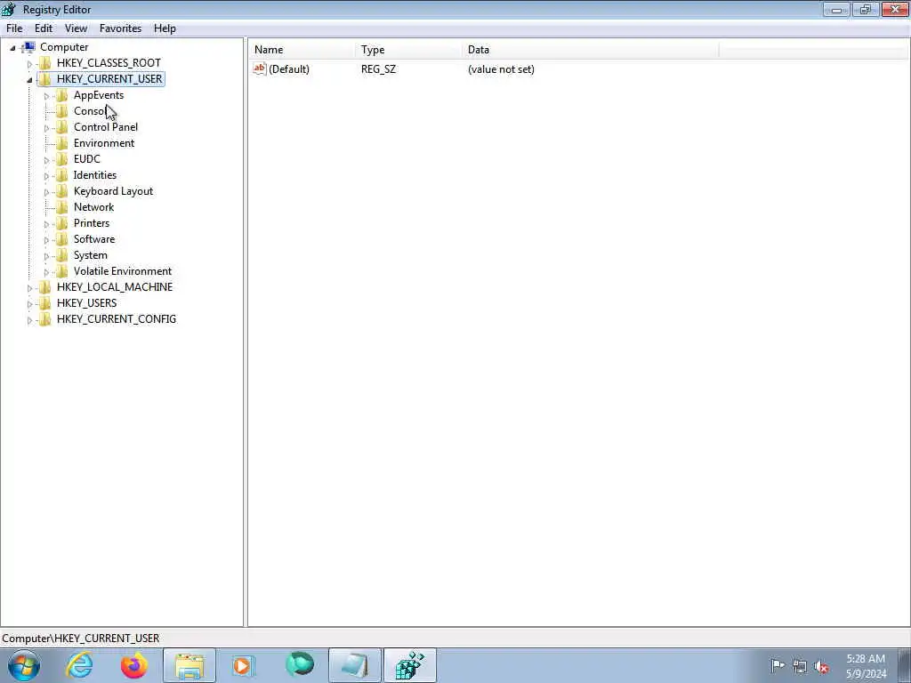
Task: Click the HKEY_CLASSES_ROOT folder icon
Action: [44, 63]
